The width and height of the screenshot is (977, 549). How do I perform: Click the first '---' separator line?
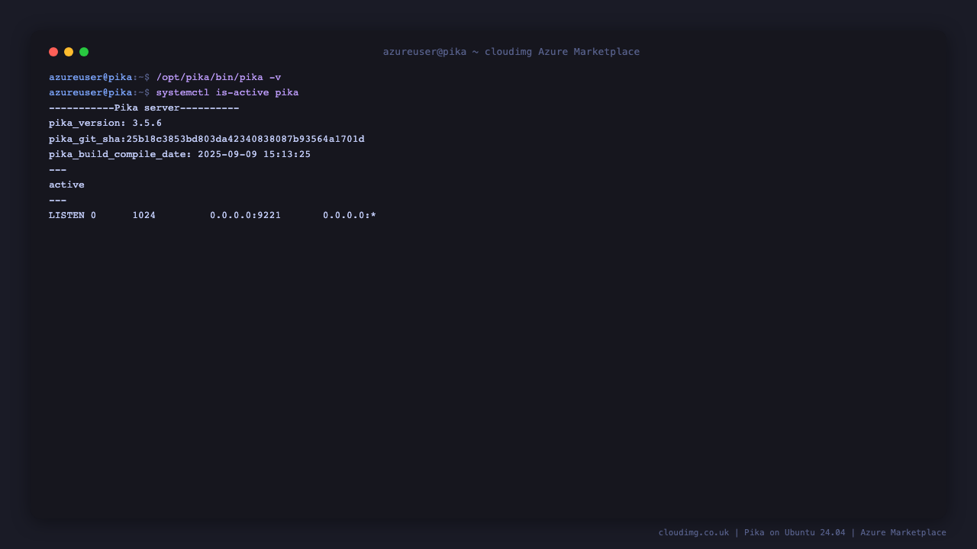[58, 169]
